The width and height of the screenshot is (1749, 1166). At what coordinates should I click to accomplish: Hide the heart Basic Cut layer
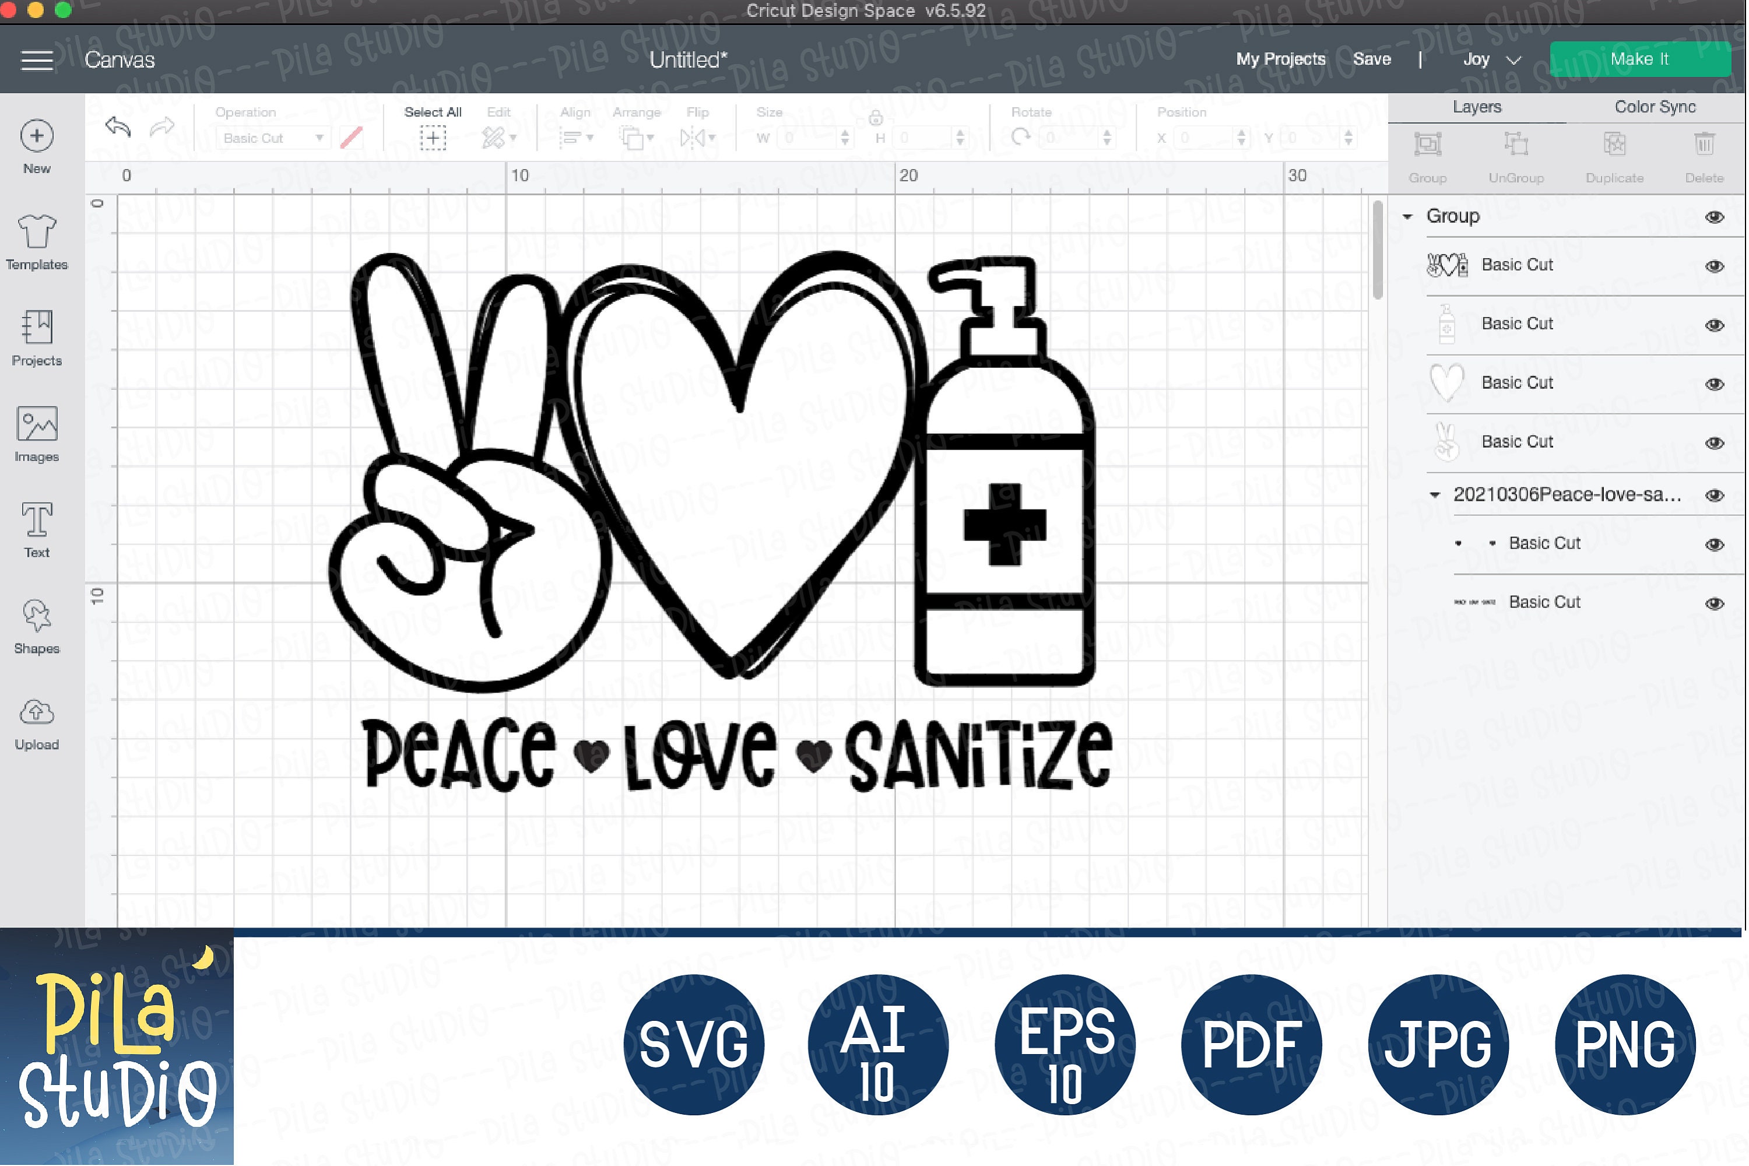click(x=1716, y=384)
